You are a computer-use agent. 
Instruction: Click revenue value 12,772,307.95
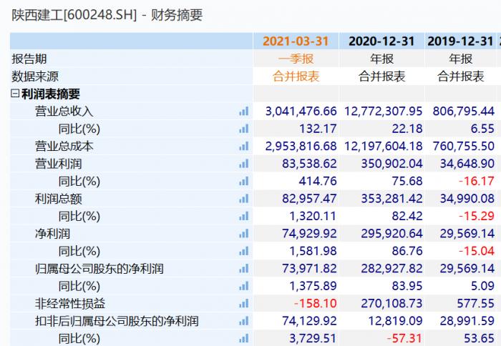click(384, 112)
